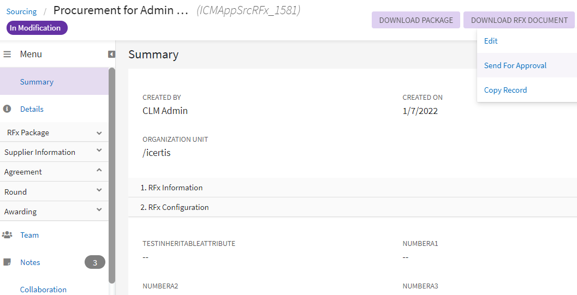
Task: Open the Summary sidebar item
Action: 37,82
